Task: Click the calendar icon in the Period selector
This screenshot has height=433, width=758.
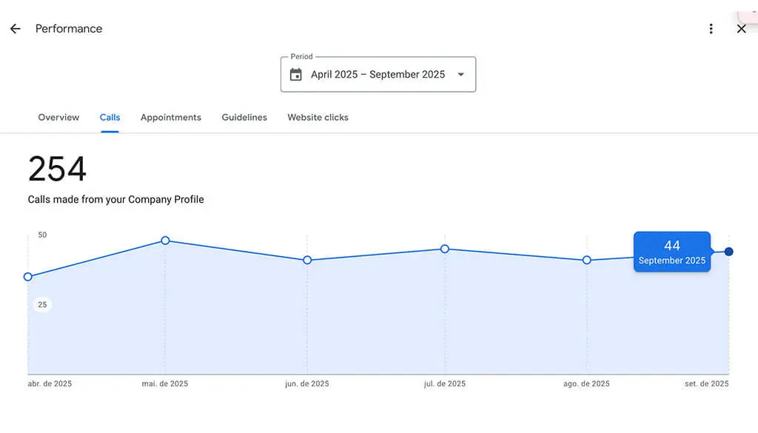Action: pos(296,74)
